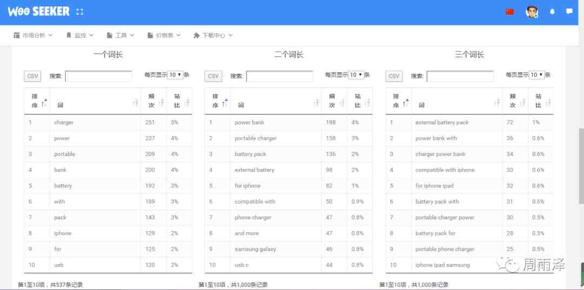Open the 价格表 menu
The image size is (584, 290).
click(164, 35)
